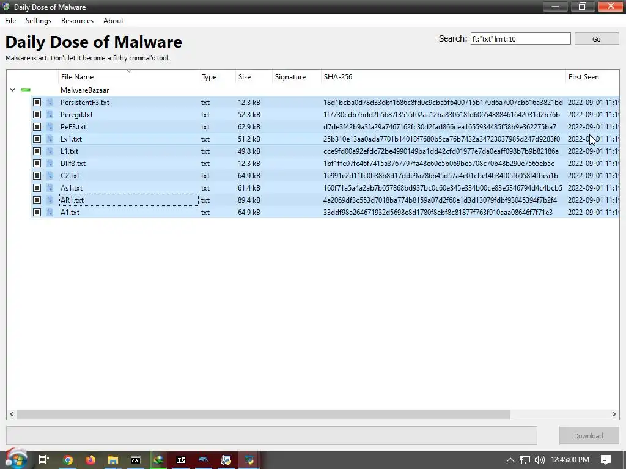Click the scrollbar right arrow
The height and width of the screenshot is (469, 626).
pos(614,415)
